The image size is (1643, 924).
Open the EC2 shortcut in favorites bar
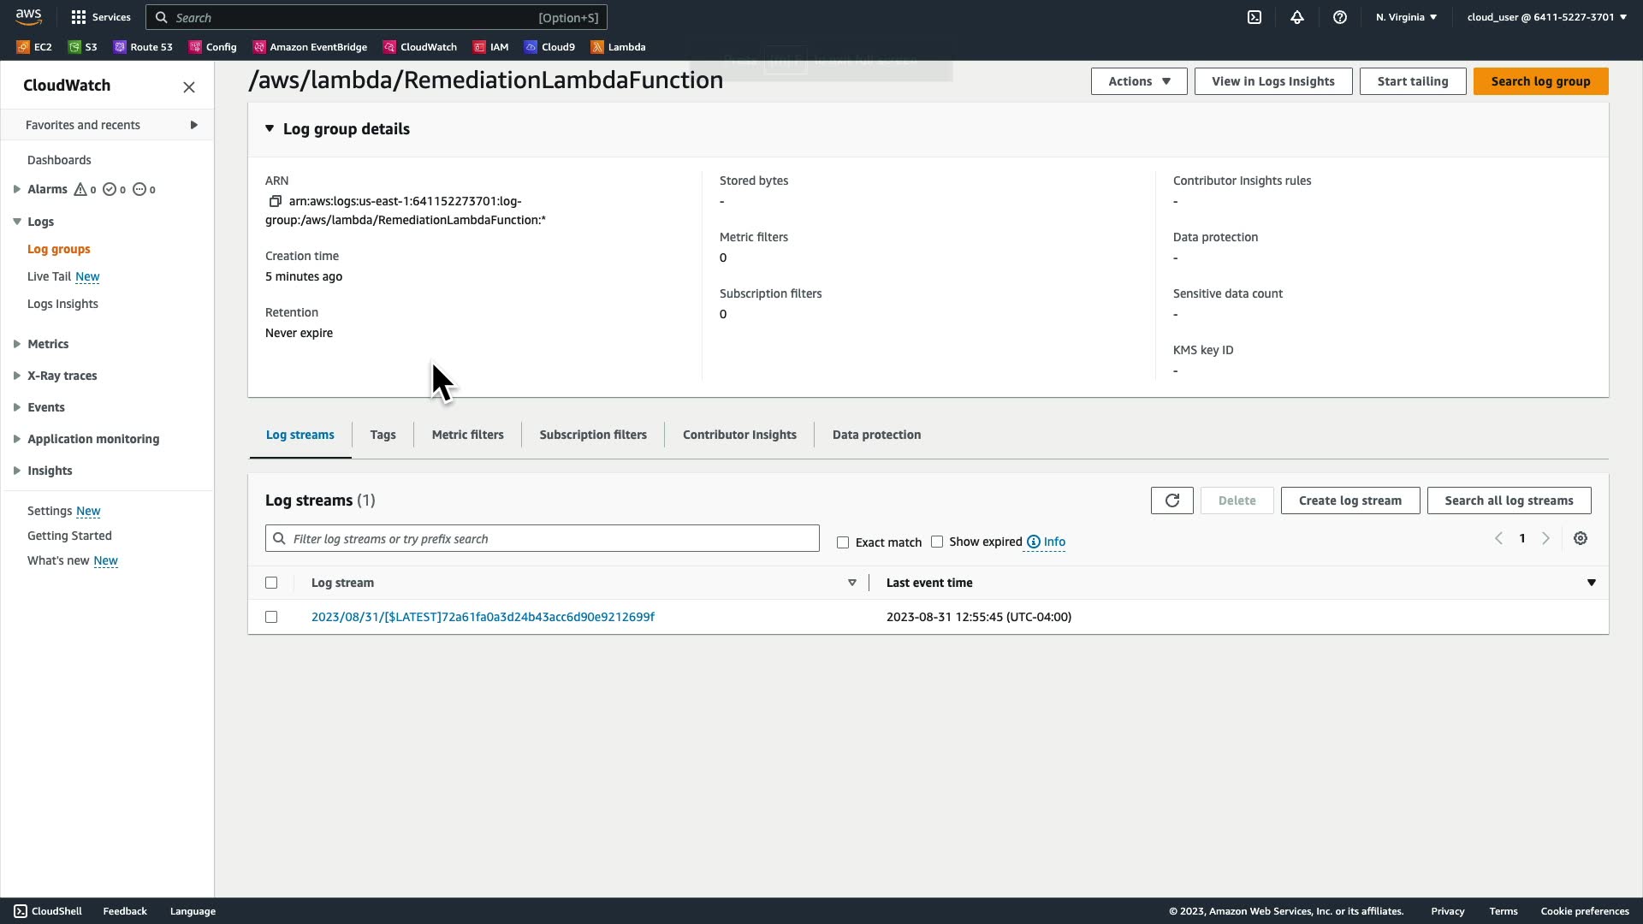(34, 47)
